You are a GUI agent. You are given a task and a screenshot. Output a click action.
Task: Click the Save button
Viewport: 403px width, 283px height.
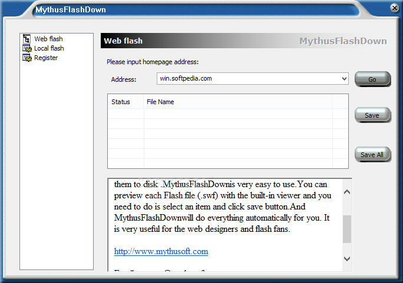coord(373,115)
